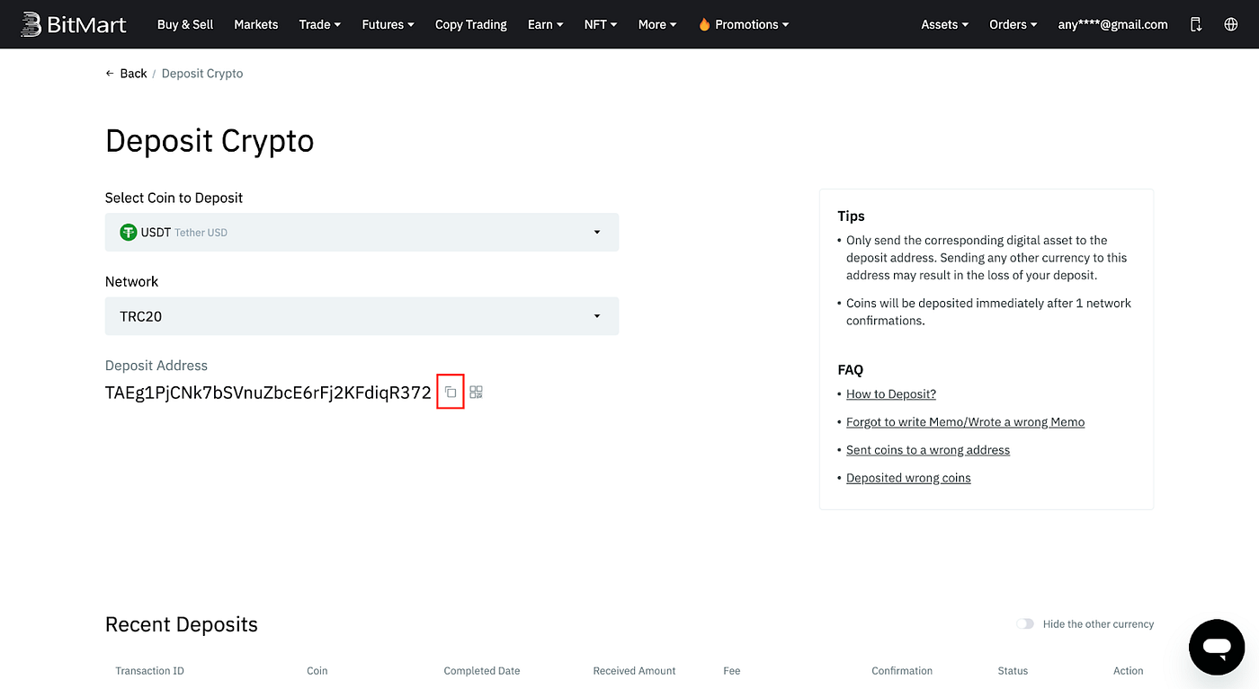Show the deposit address QR code
Viewport: 1259px width, 689px height.
476,392
